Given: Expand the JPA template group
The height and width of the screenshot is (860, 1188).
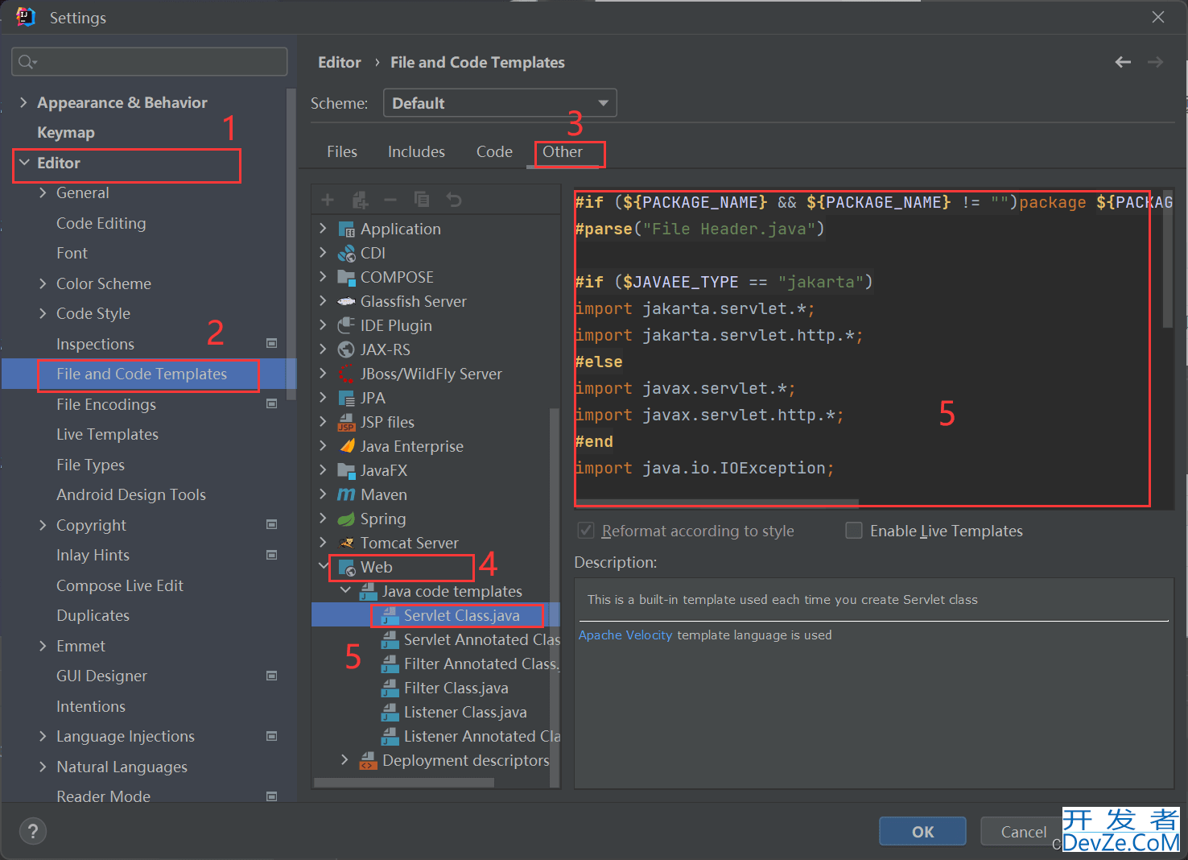Looking at the screenshot, I should pos(324,398).
